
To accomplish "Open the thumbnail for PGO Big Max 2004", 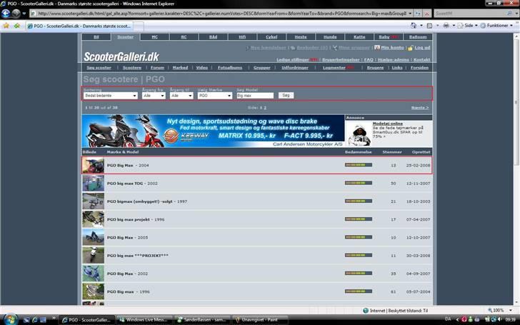I will tap(93, 166).
